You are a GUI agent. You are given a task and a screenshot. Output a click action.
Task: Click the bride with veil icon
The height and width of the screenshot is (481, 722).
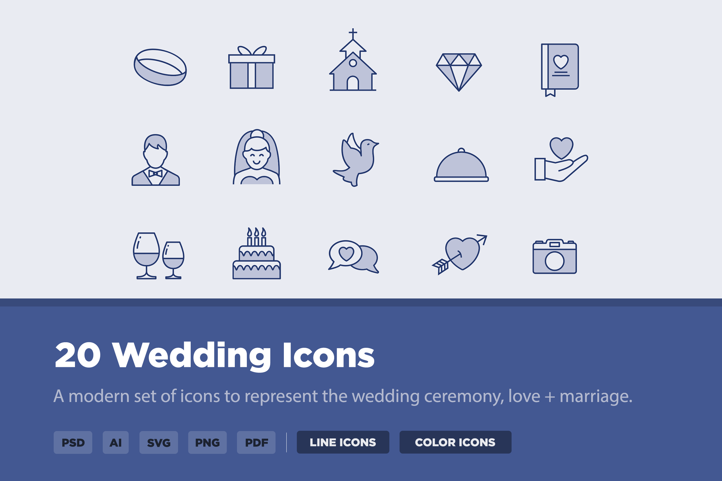click(256, 157)
